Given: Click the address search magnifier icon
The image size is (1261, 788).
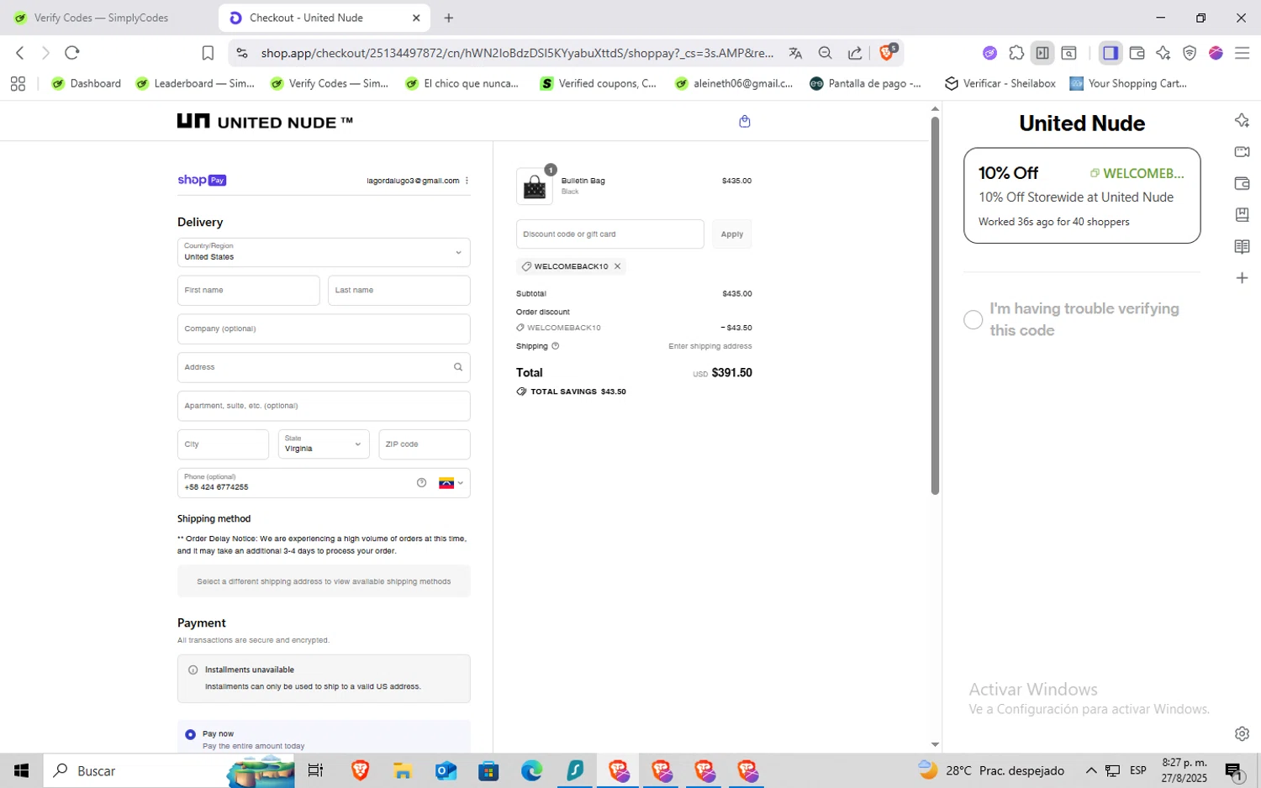Looking at the screenshot, I should click(458, 367).
